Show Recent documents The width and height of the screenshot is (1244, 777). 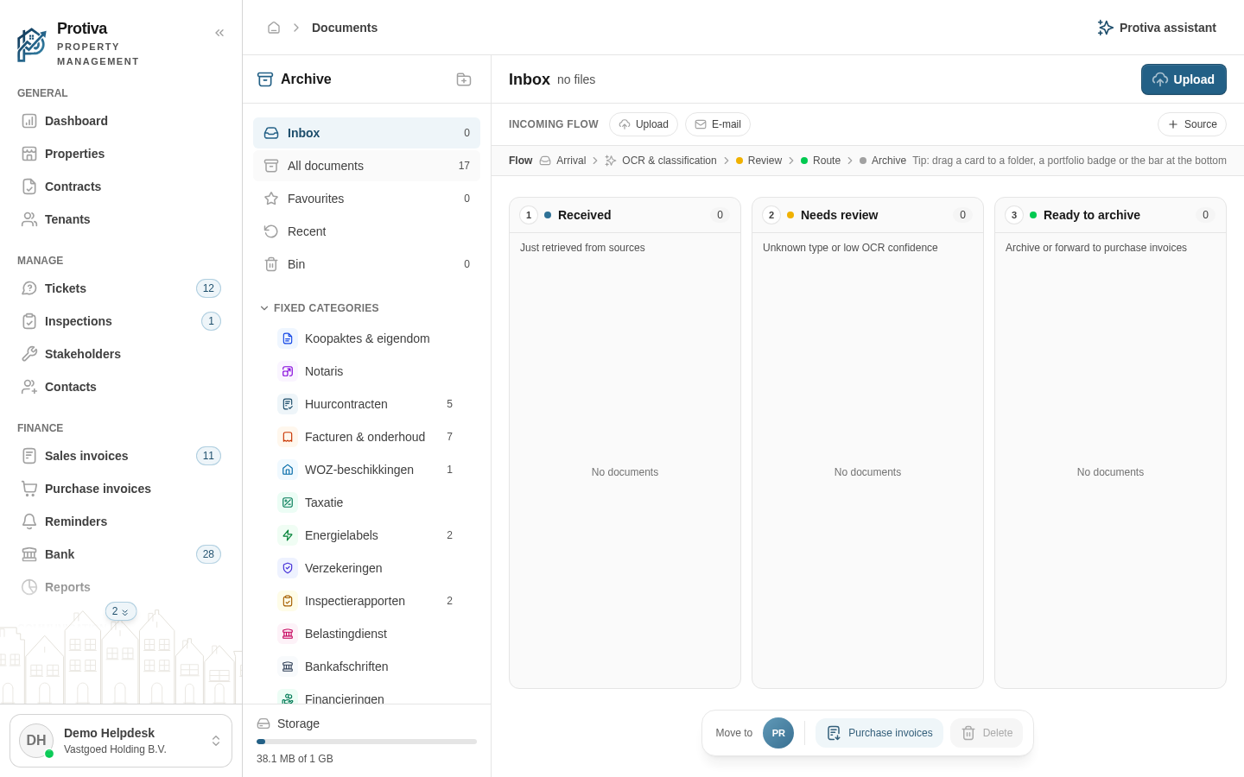click(366, 231)
